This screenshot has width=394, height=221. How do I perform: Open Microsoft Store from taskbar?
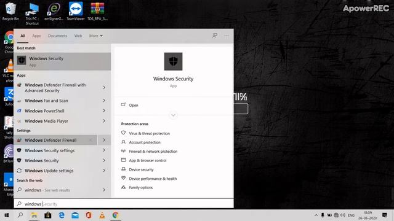click(x=48, y=215)
